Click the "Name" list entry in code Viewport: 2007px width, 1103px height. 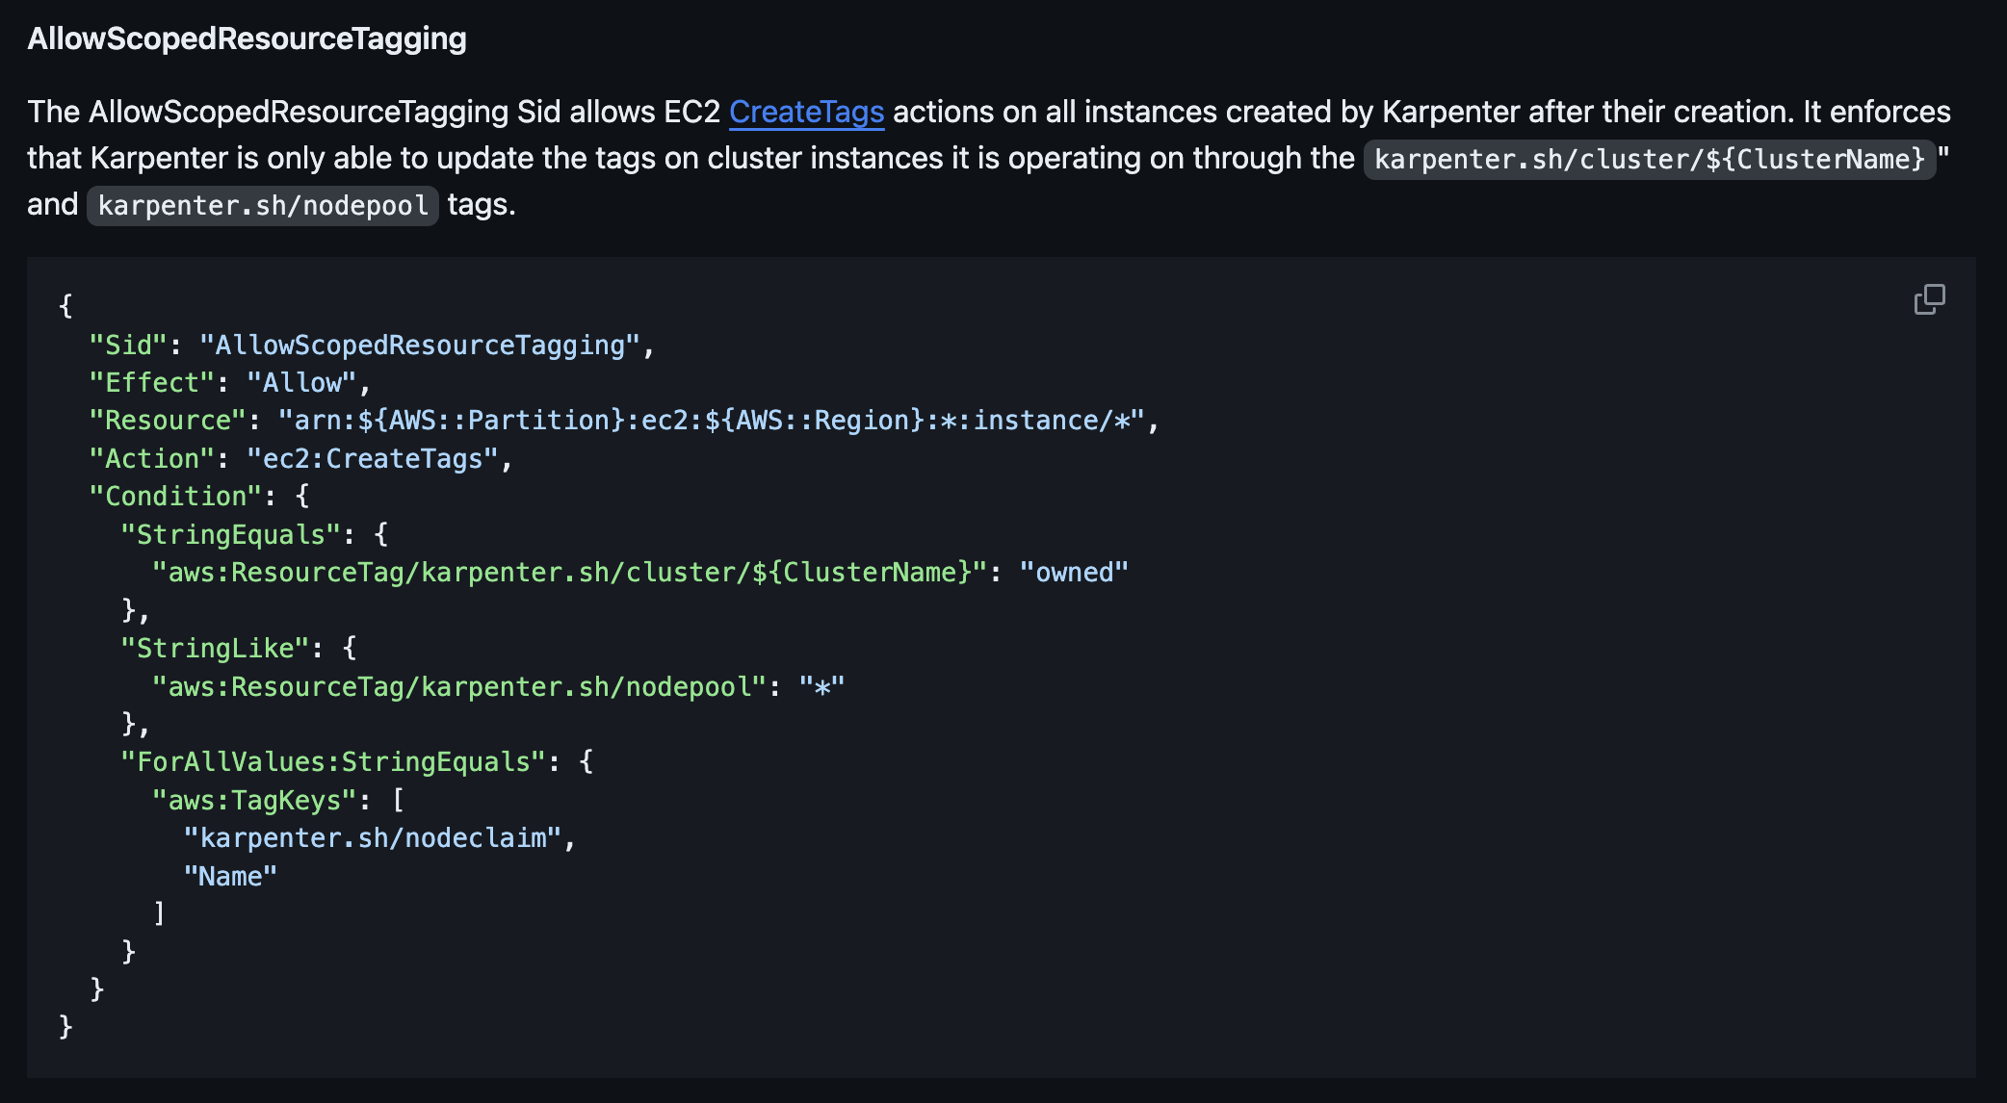coord(230,877)
